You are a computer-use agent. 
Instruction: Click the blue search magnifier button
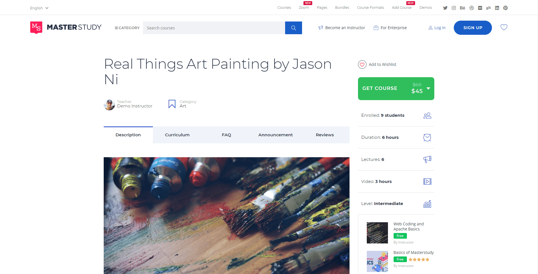pos(294,28)
